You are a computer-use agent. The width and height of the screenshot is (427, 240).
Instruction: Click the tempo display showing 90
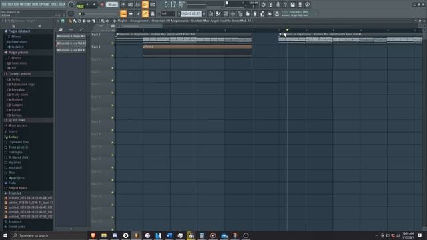click(x=112, y=5)
